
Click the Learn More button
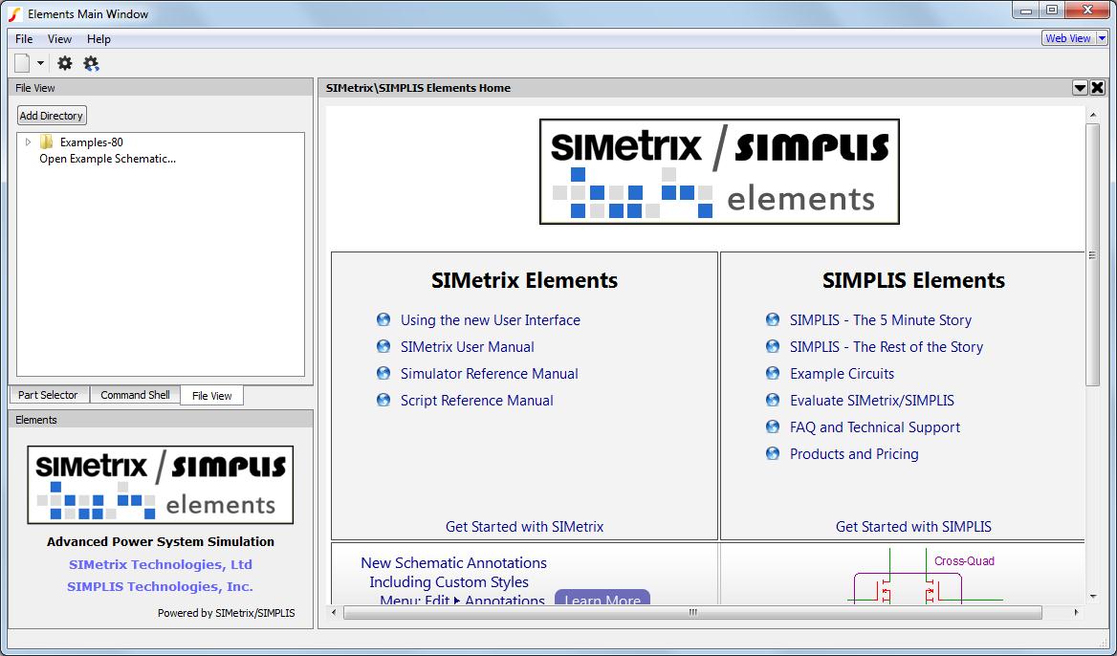tap(602, 597)
